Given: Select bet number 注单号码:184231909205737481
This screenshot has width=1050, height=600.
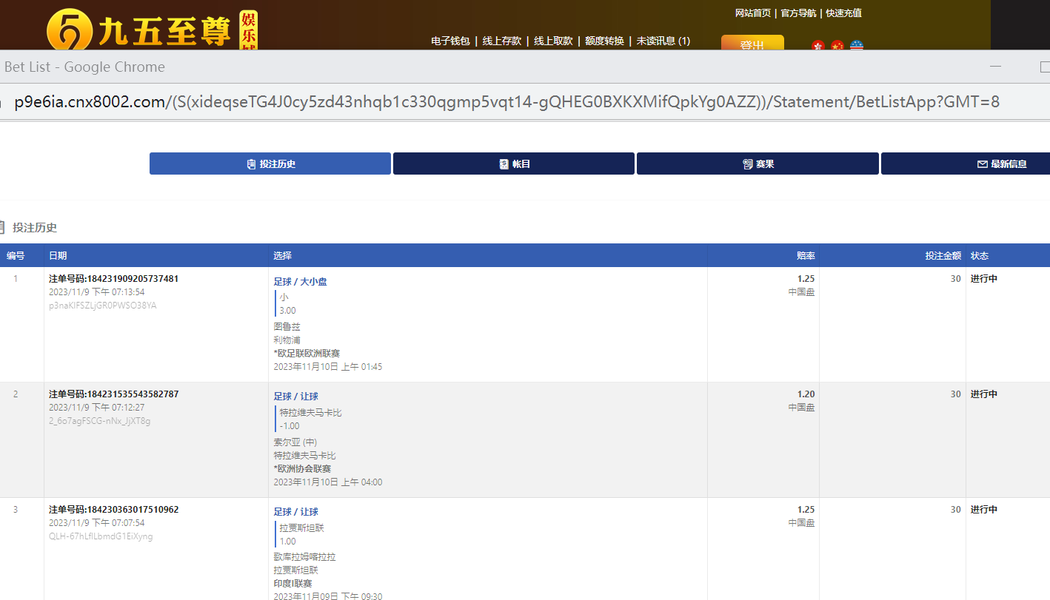Looking at the screenshot, I should (x=113, y=279).
